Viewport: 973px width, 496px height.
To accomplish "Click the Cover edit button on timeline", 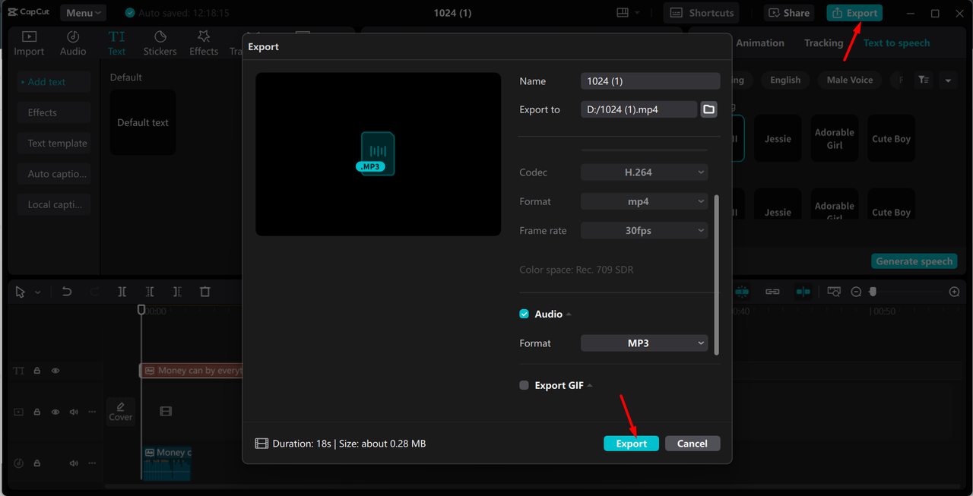I will pos(120,412).
